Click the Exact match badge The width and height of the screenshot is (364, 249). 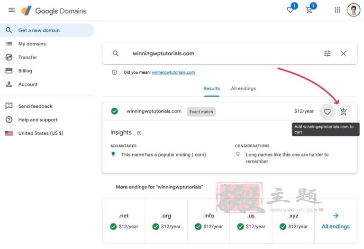click(201, 112)
